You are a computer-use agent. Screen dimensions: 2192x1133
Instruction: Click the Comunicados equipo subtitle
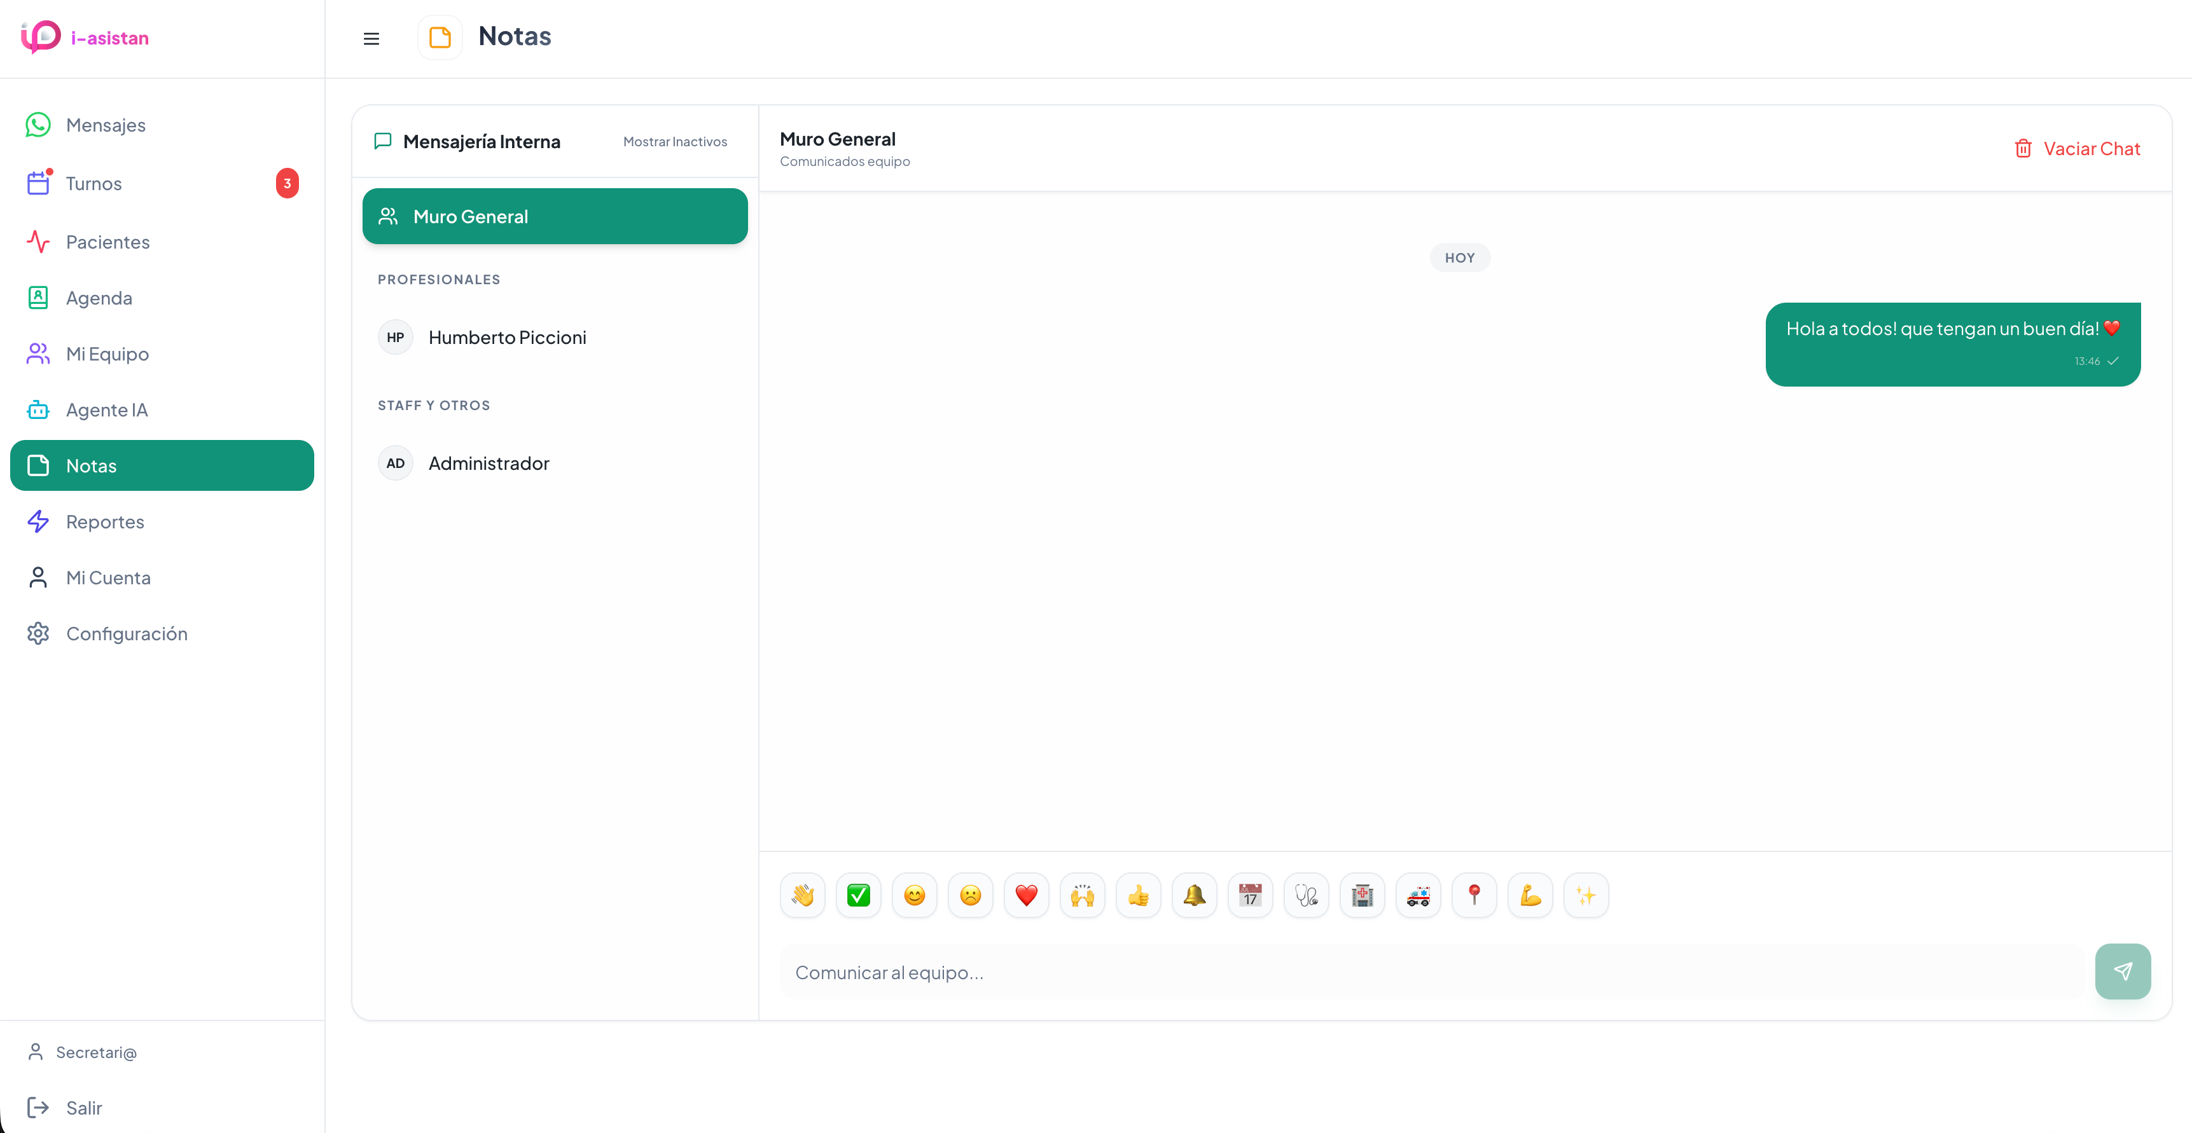click(845, 161)
